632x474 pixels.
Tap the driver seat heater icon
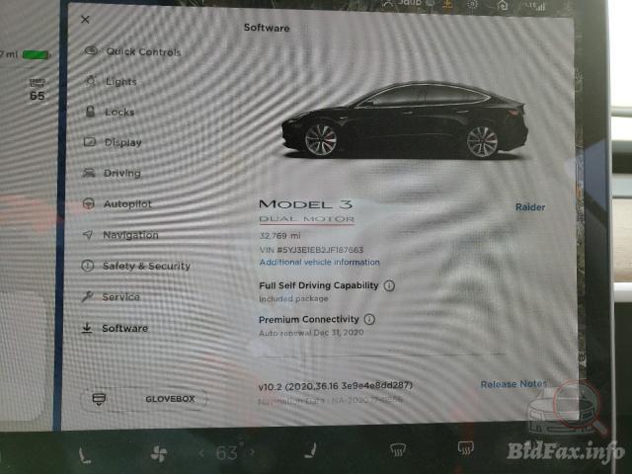85,454
